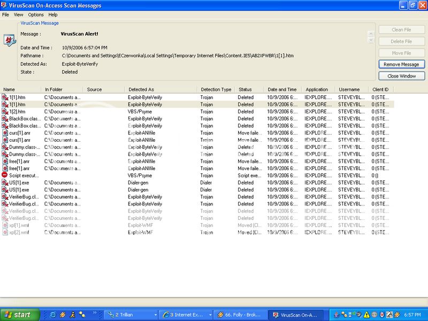The image size is (428, 321).
Task: Launch Winamp from Quick Launch bar
Action: [x=63, y=315]
